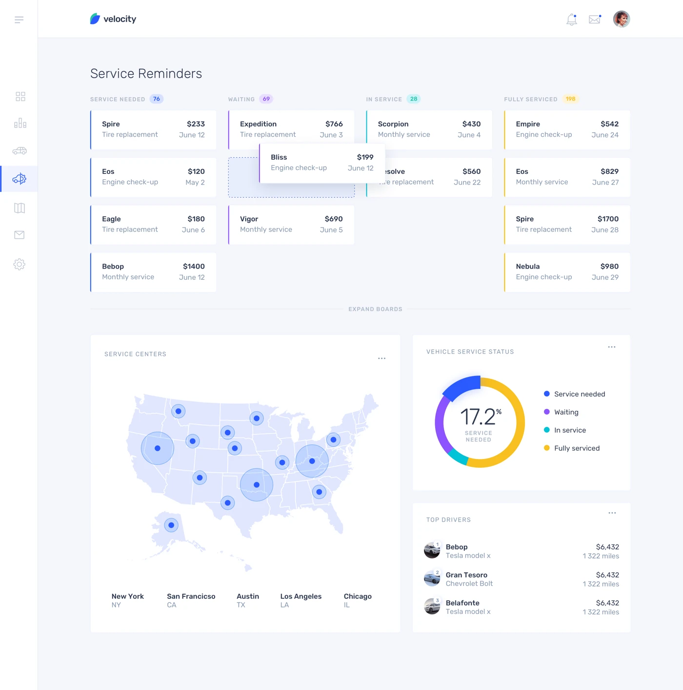Select the analytics bar chart sidebar icon
The image size is (683, 690).
coord(20,123)
